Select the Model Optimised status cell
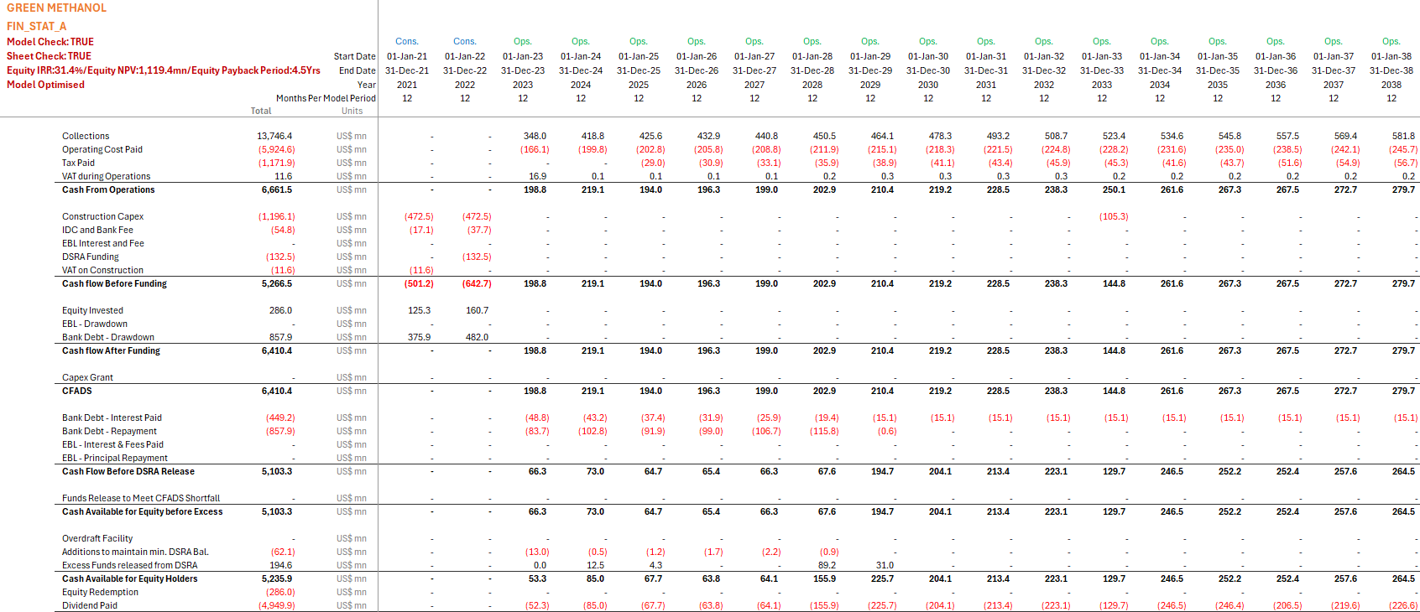The image size is (1420, 612). (45, 85)
